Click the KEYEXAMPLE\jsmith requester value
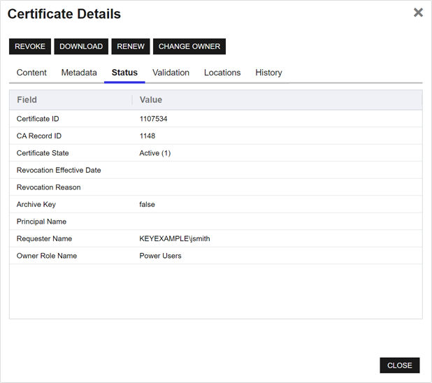432x383 pixels. click(x=175, y=239)
